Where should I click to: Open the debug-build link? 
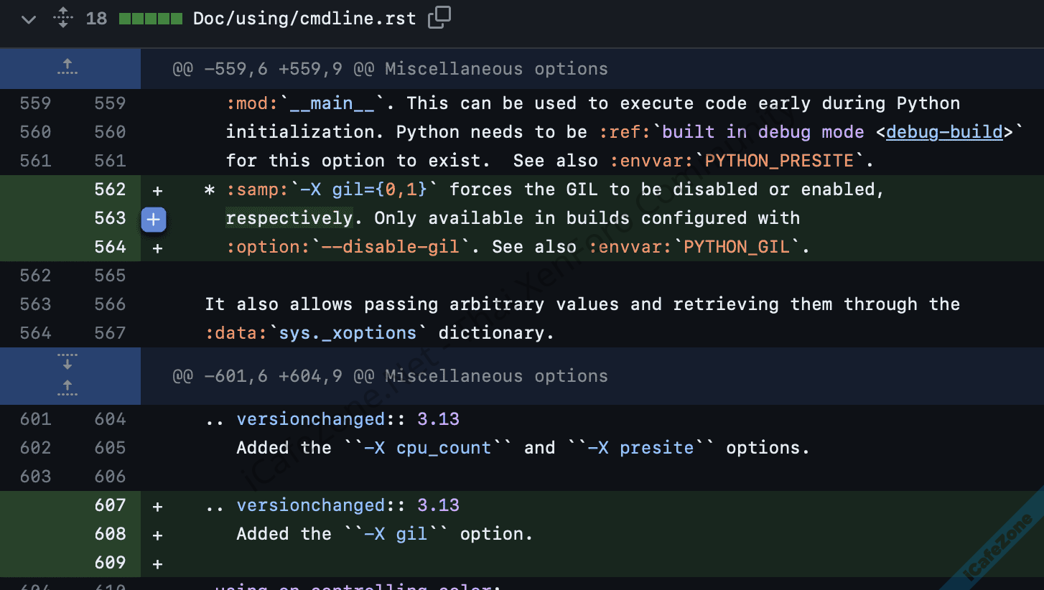(x=944, y=132)
